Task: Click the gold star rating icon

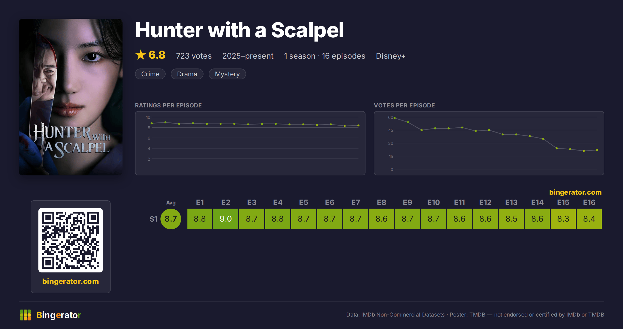Action: [141, 55]
